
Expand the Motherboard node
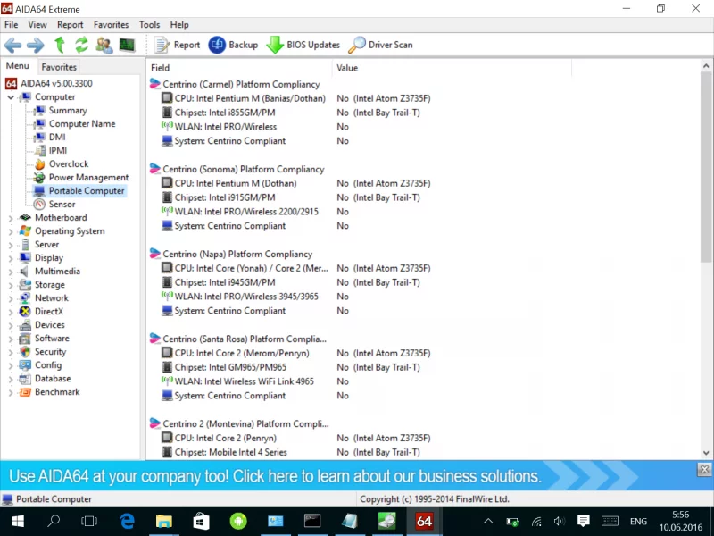click(x=11, y=218)
